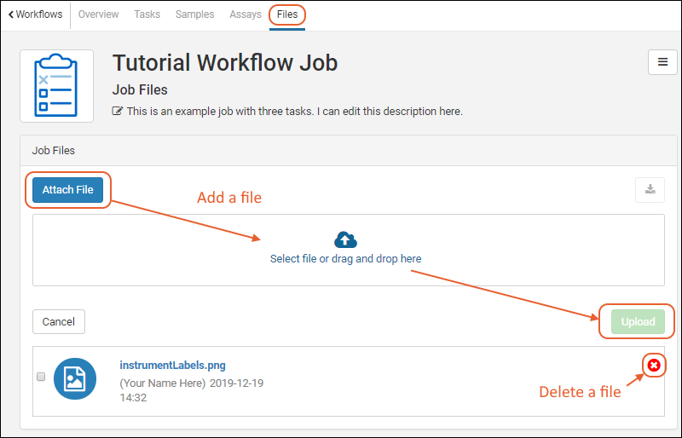Select the Samples tab
Viewport: 682px width, 438px height.
[x=195, y=14]
